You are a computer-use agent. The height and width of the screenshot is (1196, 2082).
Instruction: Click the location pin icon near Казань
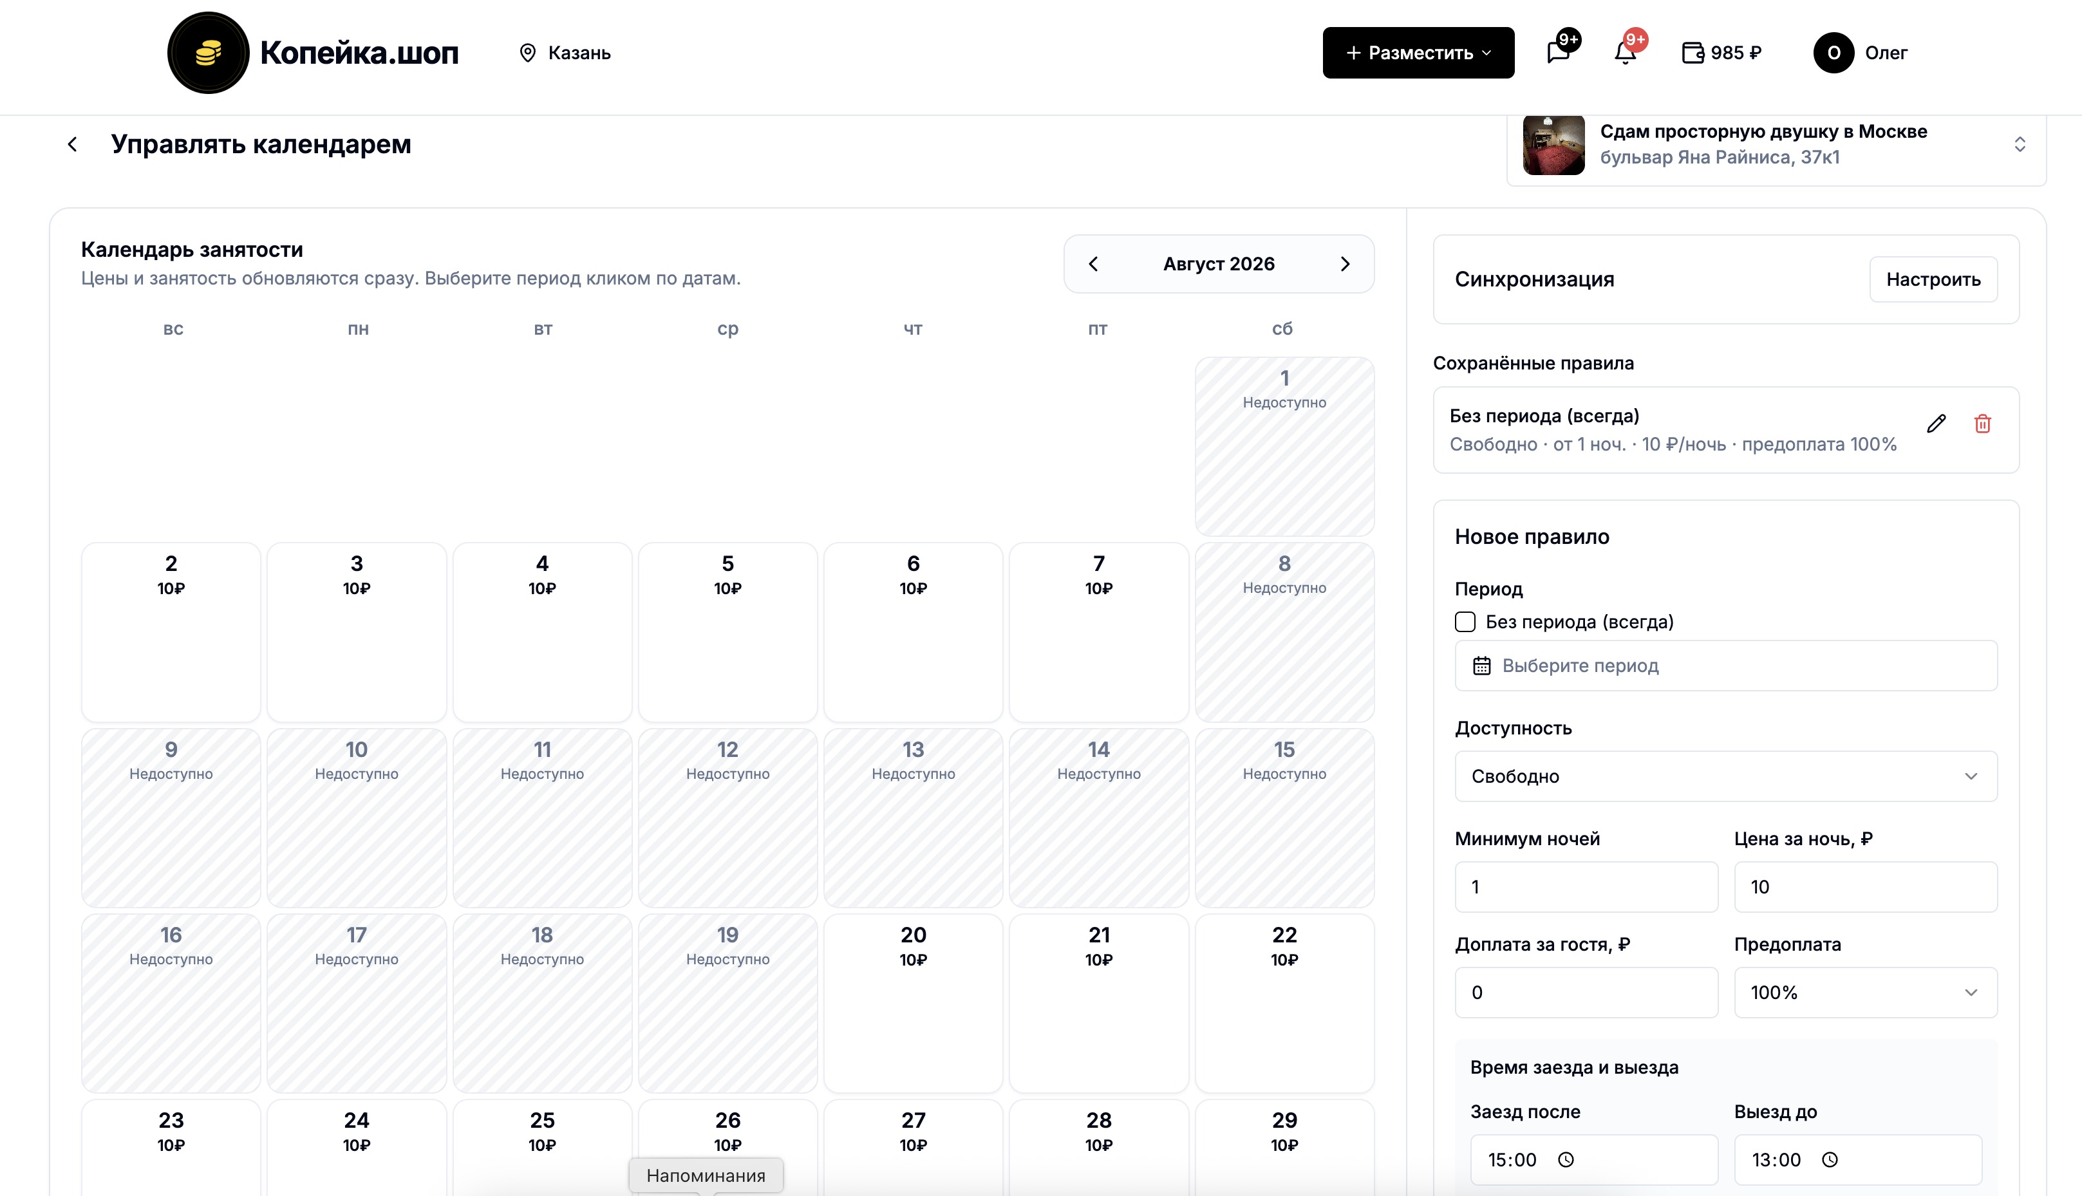[x=527, y=53]
